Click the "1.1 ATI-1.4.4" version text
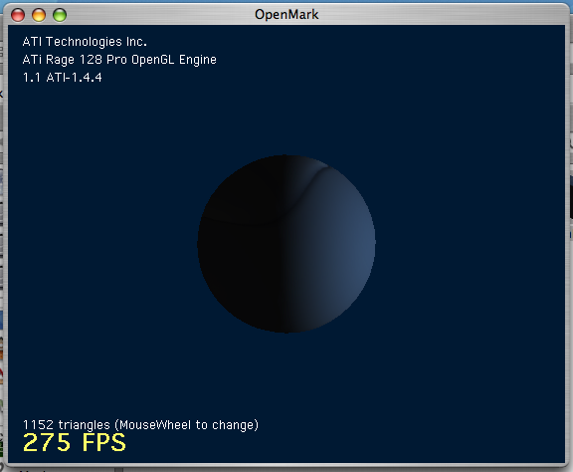Viewport: 573px width, 472px height. pyautogui.click(x=62, y=78)
